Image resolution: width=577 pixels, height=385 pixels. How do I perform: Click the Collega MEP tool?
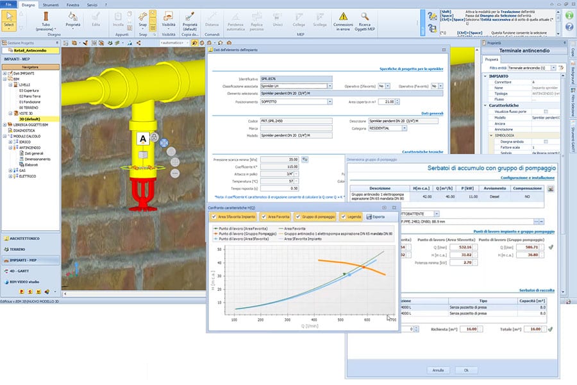(x=299, y=20)
